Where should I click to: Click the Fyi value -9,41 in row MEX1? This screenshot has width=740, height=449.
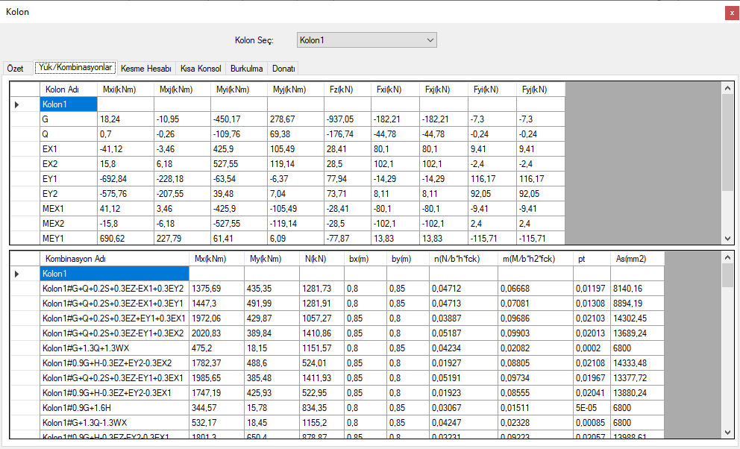click(x=492, y=209)
